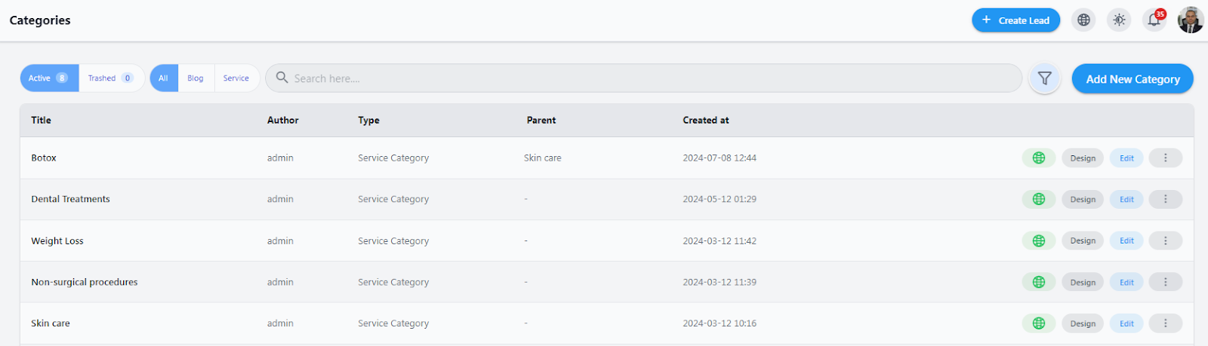Toggle the light/dark theme sun icon
This screenshot has height=346, width=1208.
click(x=1119, y=20)
